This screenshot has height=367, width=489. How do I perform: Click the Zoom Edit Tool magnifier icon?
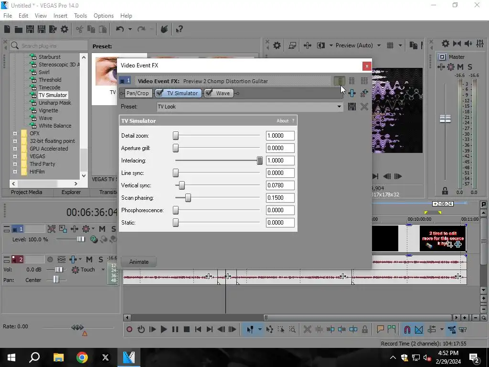tap(292, 329)
